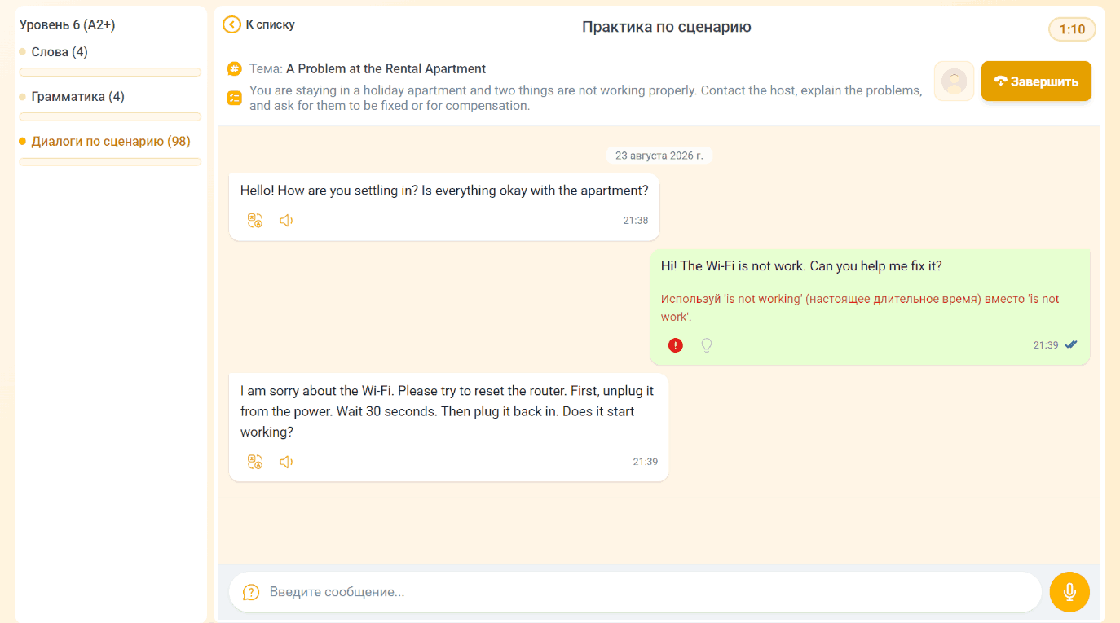Image resolution: width=1120 pixels, height=623 pixels.
Task: Play audio for the router reset message
Action: pos(286,462)
